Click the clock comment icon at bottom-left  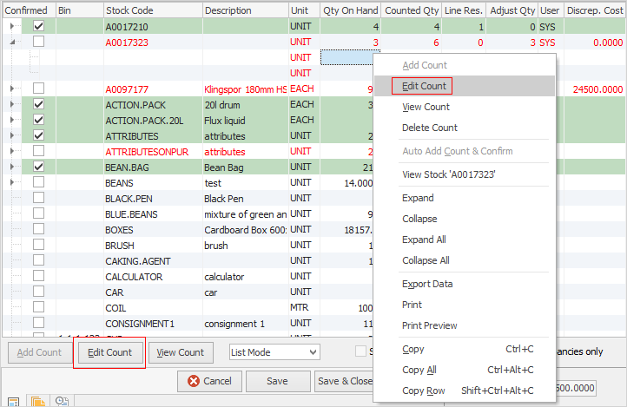pos(63,401)
